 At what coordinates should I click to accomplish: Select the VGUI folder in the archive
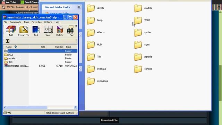coord(9,55)
